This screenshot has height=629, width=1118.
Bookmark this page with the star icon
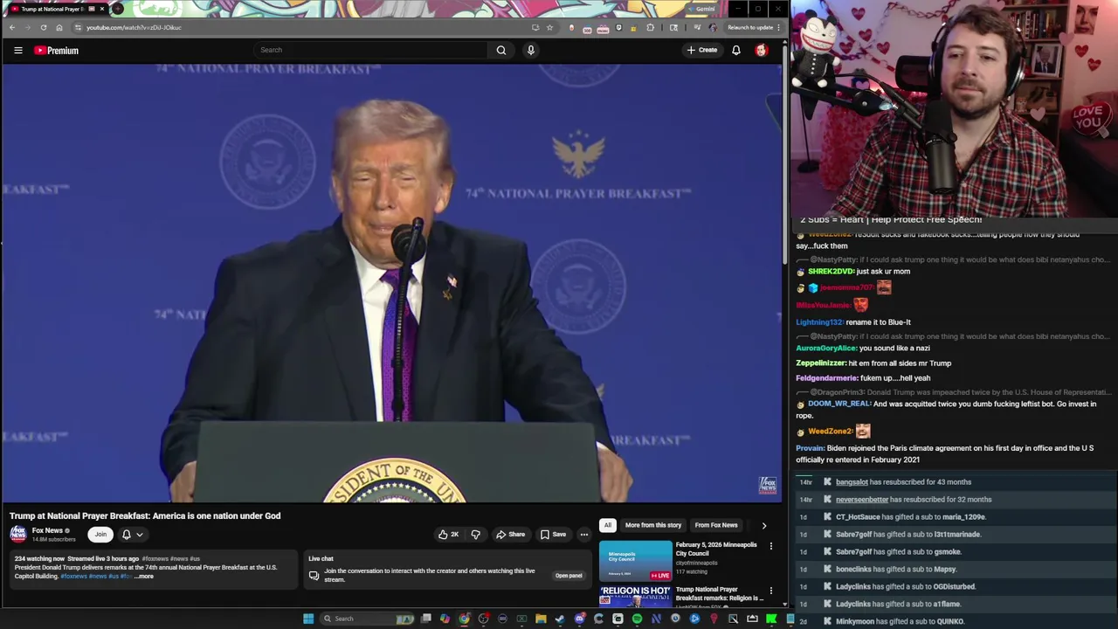coord(549,27)
